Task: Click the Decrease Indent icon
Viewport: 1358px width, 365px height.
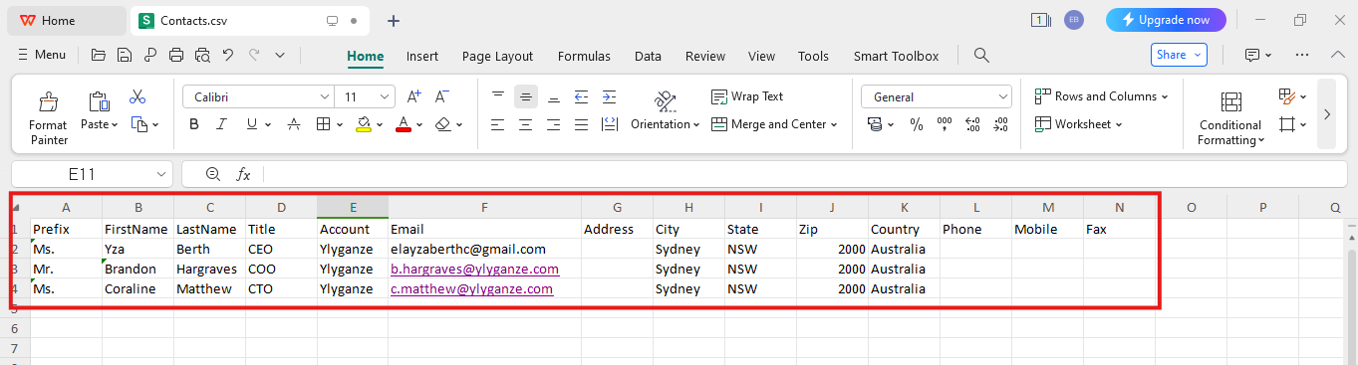Action: (581, 96)
